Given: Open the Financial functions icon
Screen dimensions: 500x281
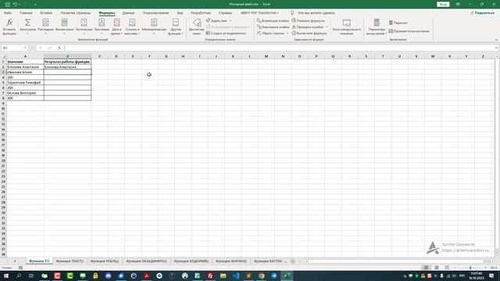Looking at the screenshot, I should click(x=64, y=23).
